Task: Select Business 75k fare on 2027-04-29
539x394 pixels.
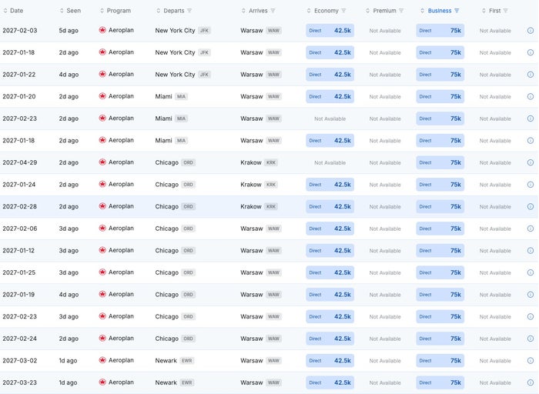Action: pyautogui.click(x=440, y=162)
